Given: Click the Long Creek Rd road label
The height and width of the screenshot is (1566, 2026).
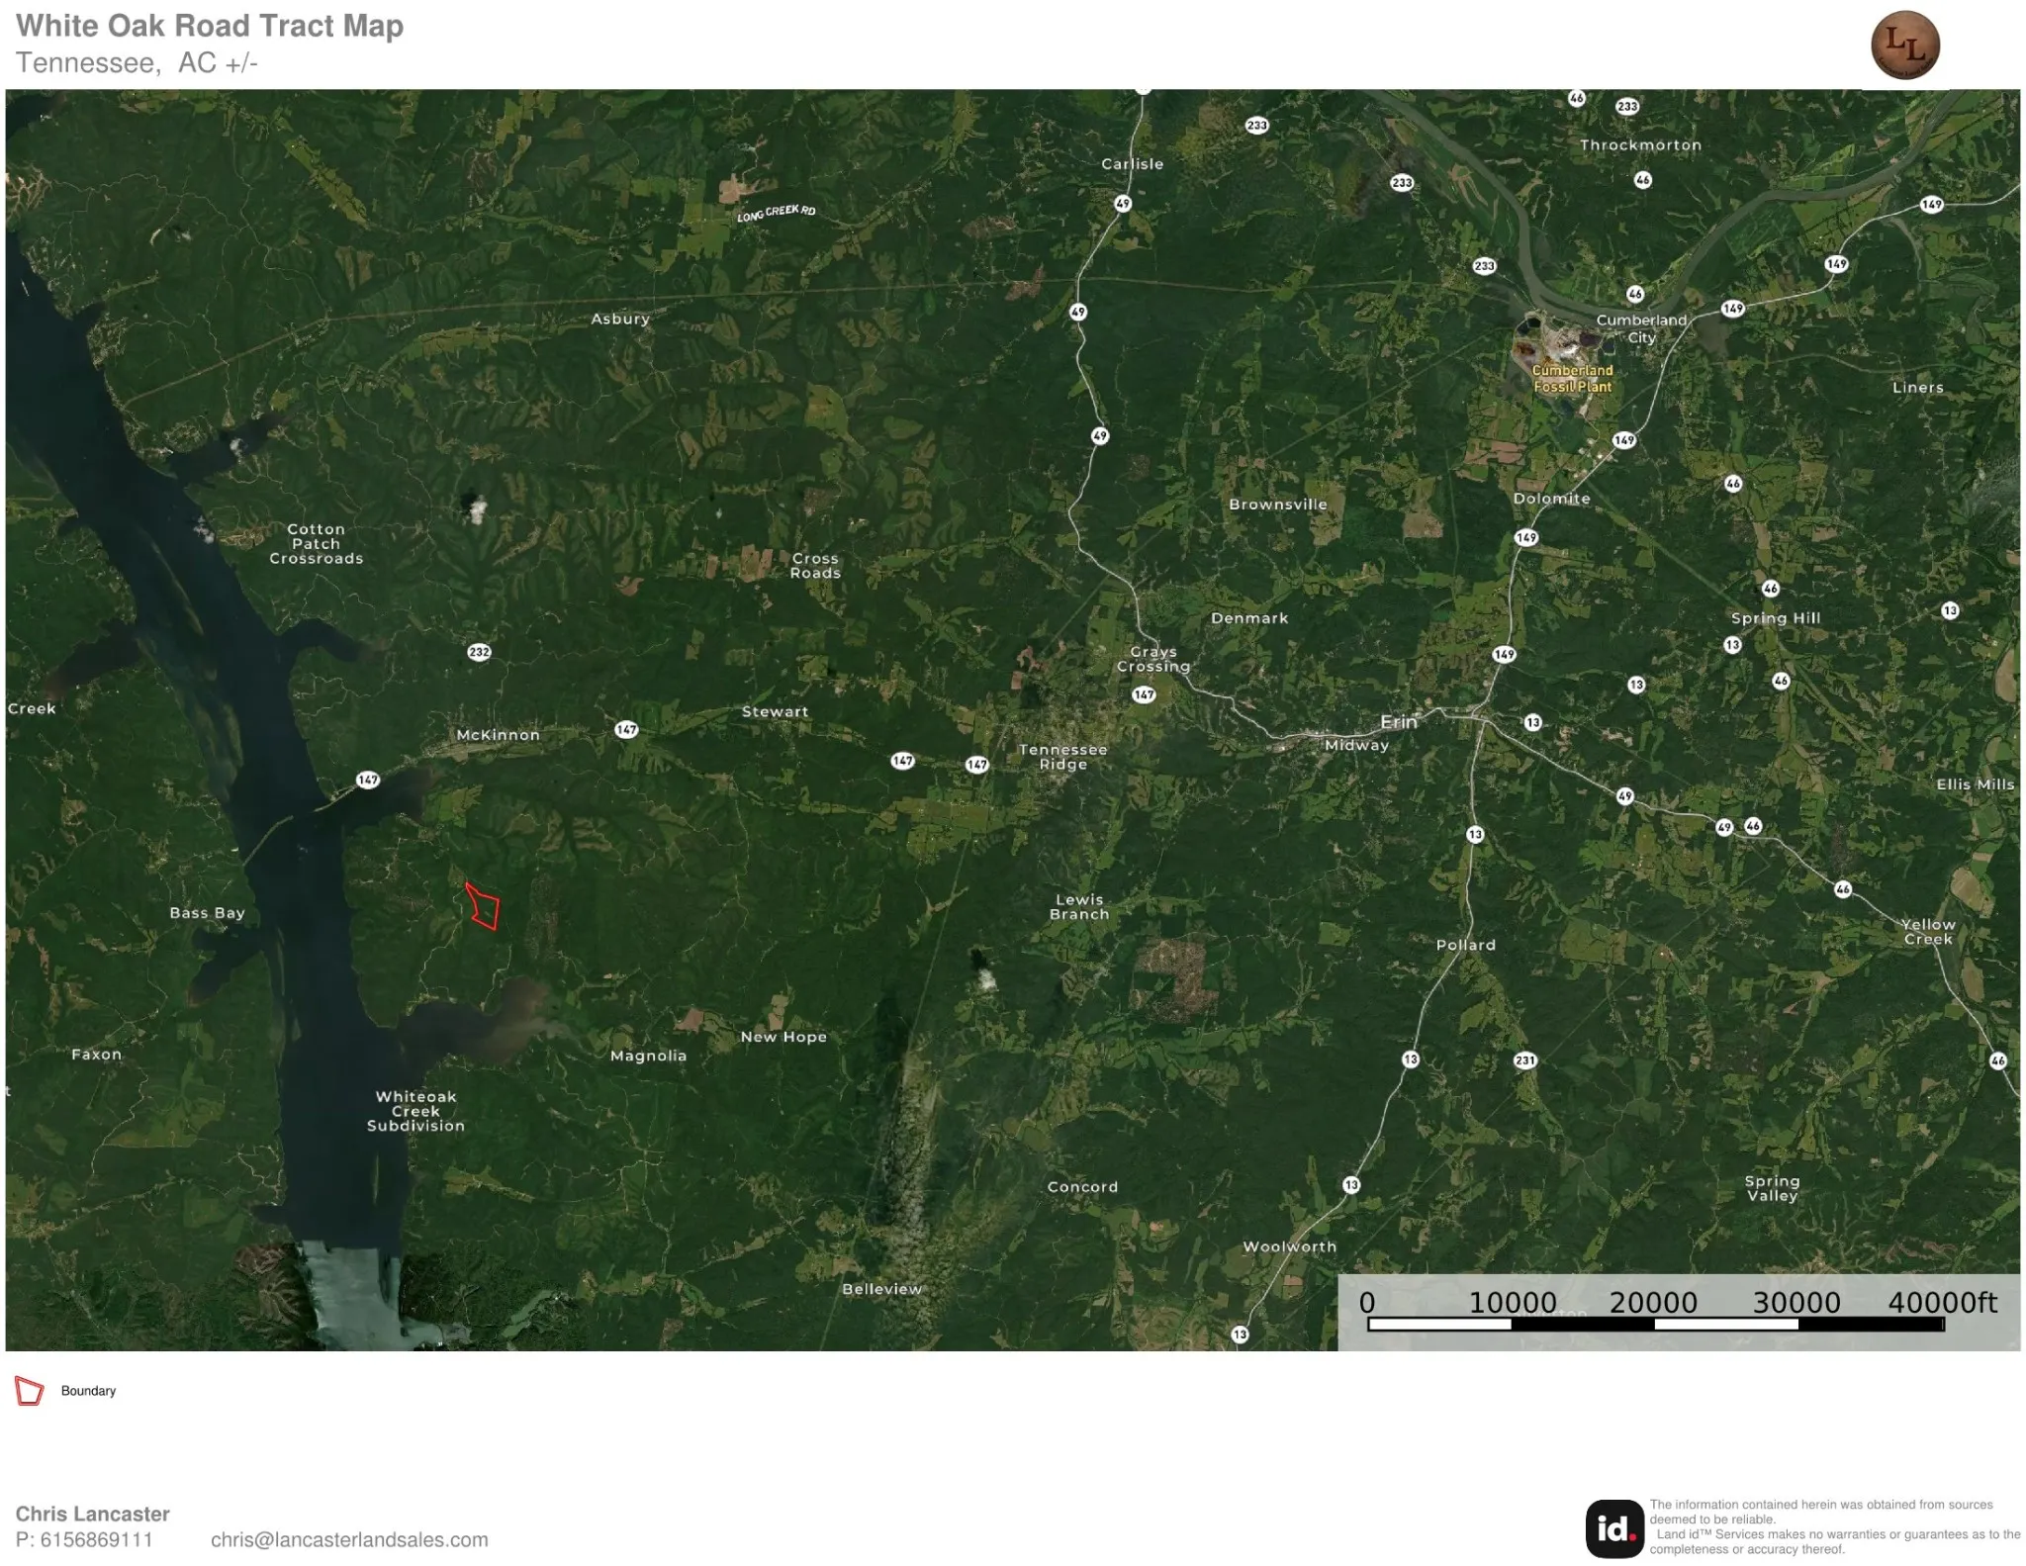Looking at the screenshot, I should pos(777,213).
